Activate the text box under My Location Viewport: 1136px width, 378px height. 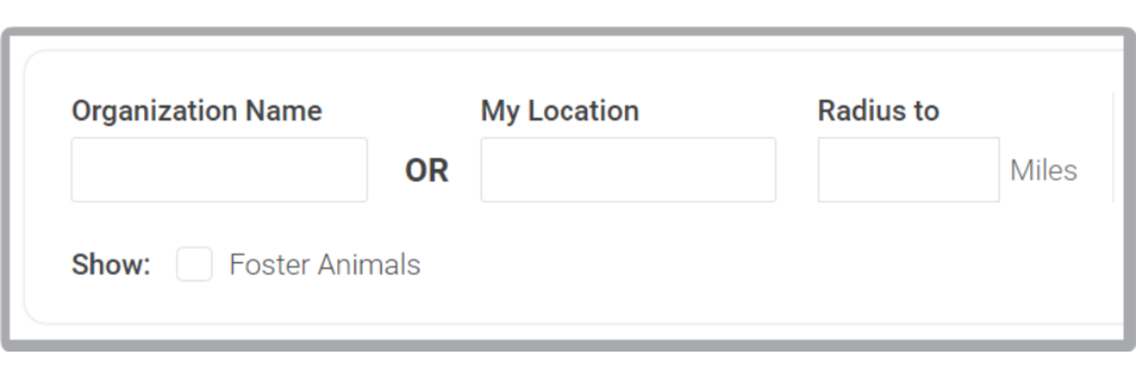pos(628,170)
